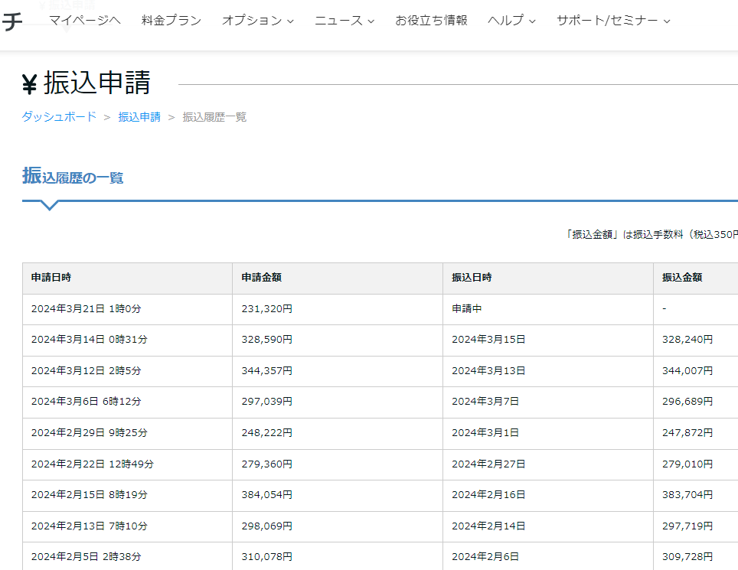This screenshot has width=738, height=570.
Task: Open the 料金プラン menu item
Action: pos(171,20)
